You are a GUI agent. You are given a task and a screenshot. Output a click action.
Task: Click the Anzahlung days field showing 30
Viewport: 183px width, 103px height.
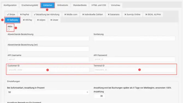coord(99,96)
